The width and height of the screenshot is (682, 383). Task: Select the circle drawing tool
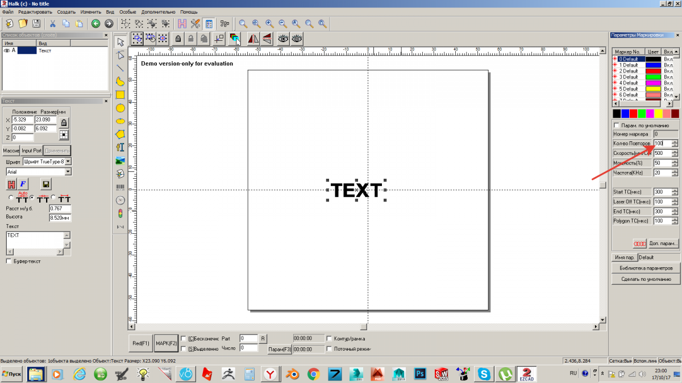point(120,108)
